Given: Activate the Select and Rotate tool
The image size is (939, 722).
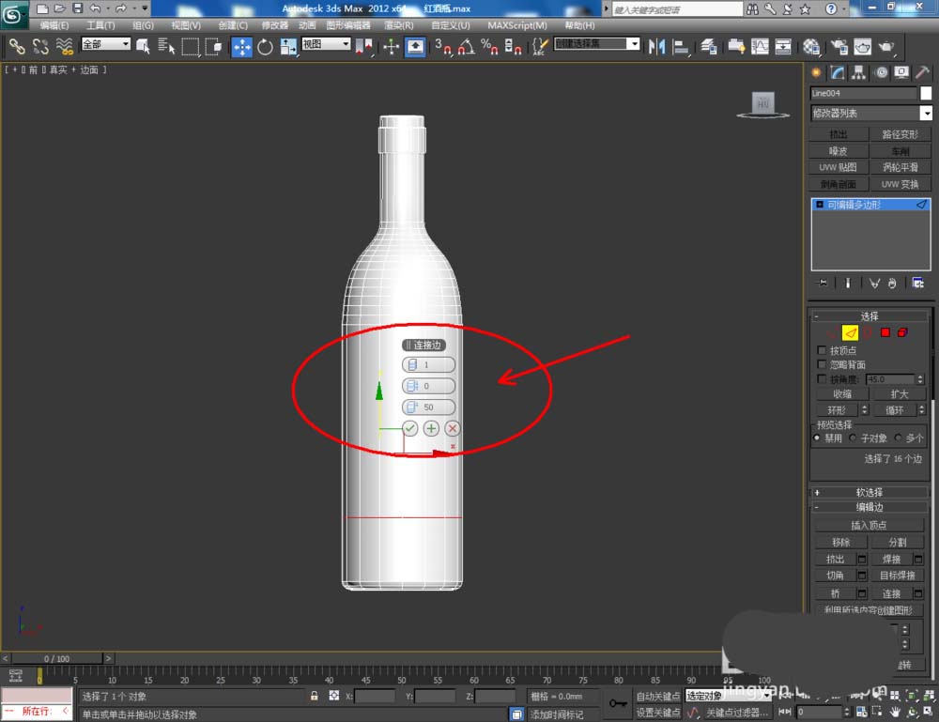Looking at the screenshot, I should pyautogui.click(x=265, y=47).
